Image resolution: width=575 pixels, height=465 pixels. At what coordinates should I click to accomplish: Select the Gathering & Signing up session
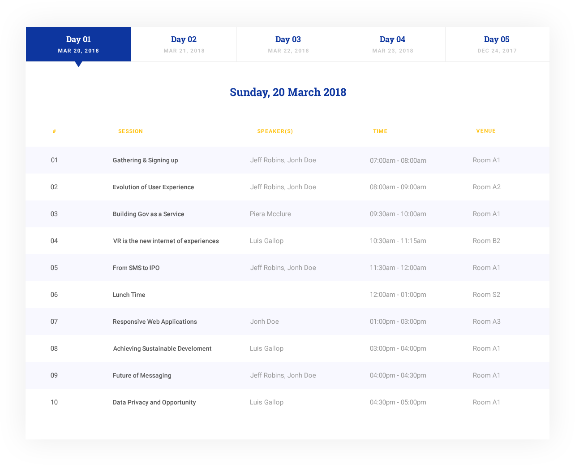pos(145,160)
